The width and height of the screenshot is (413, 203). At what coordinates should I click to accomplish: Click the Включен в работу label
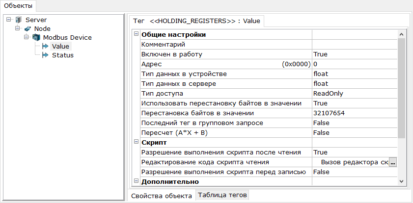[x=172, y=54]
